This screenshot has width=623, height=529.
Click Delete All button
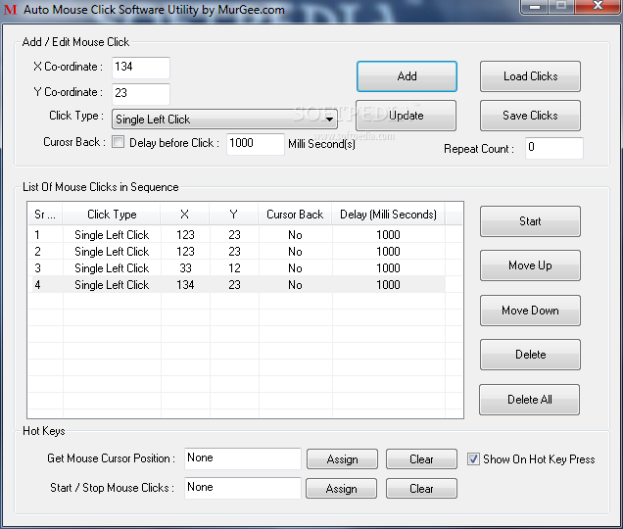(x=529, y=400)
